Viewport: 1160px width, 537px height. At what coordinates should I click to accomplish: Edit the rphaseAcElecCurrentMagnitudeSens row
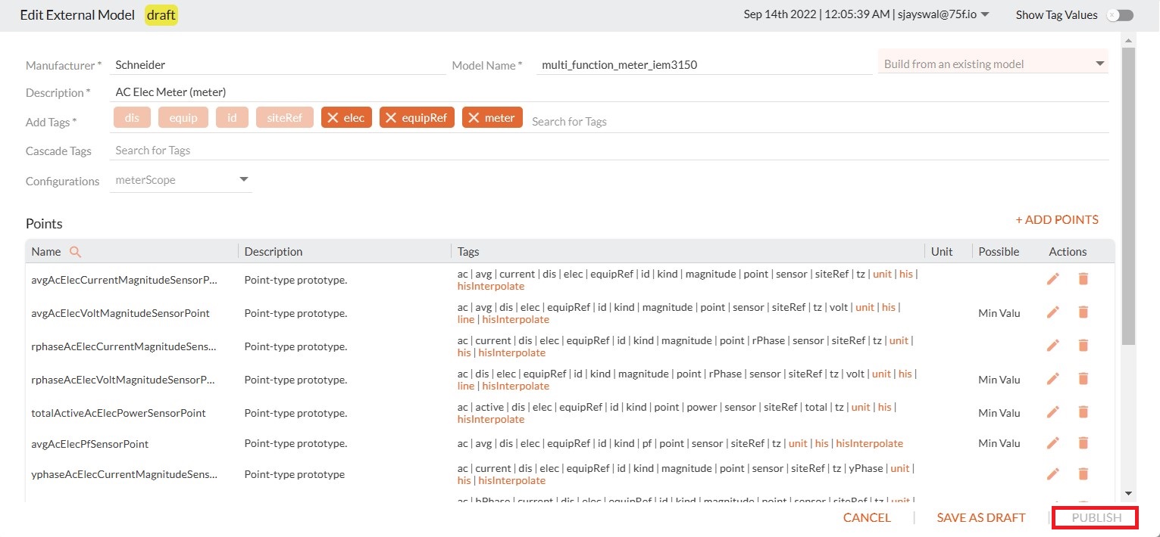[x=1052, y=346]
